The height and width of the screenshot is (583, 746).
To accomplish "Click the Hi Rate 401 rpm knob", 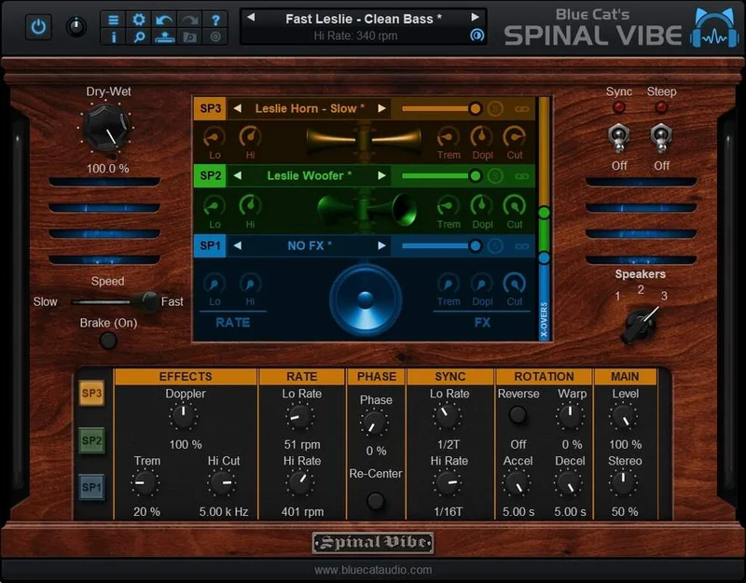I will click(x=299, y=482).
